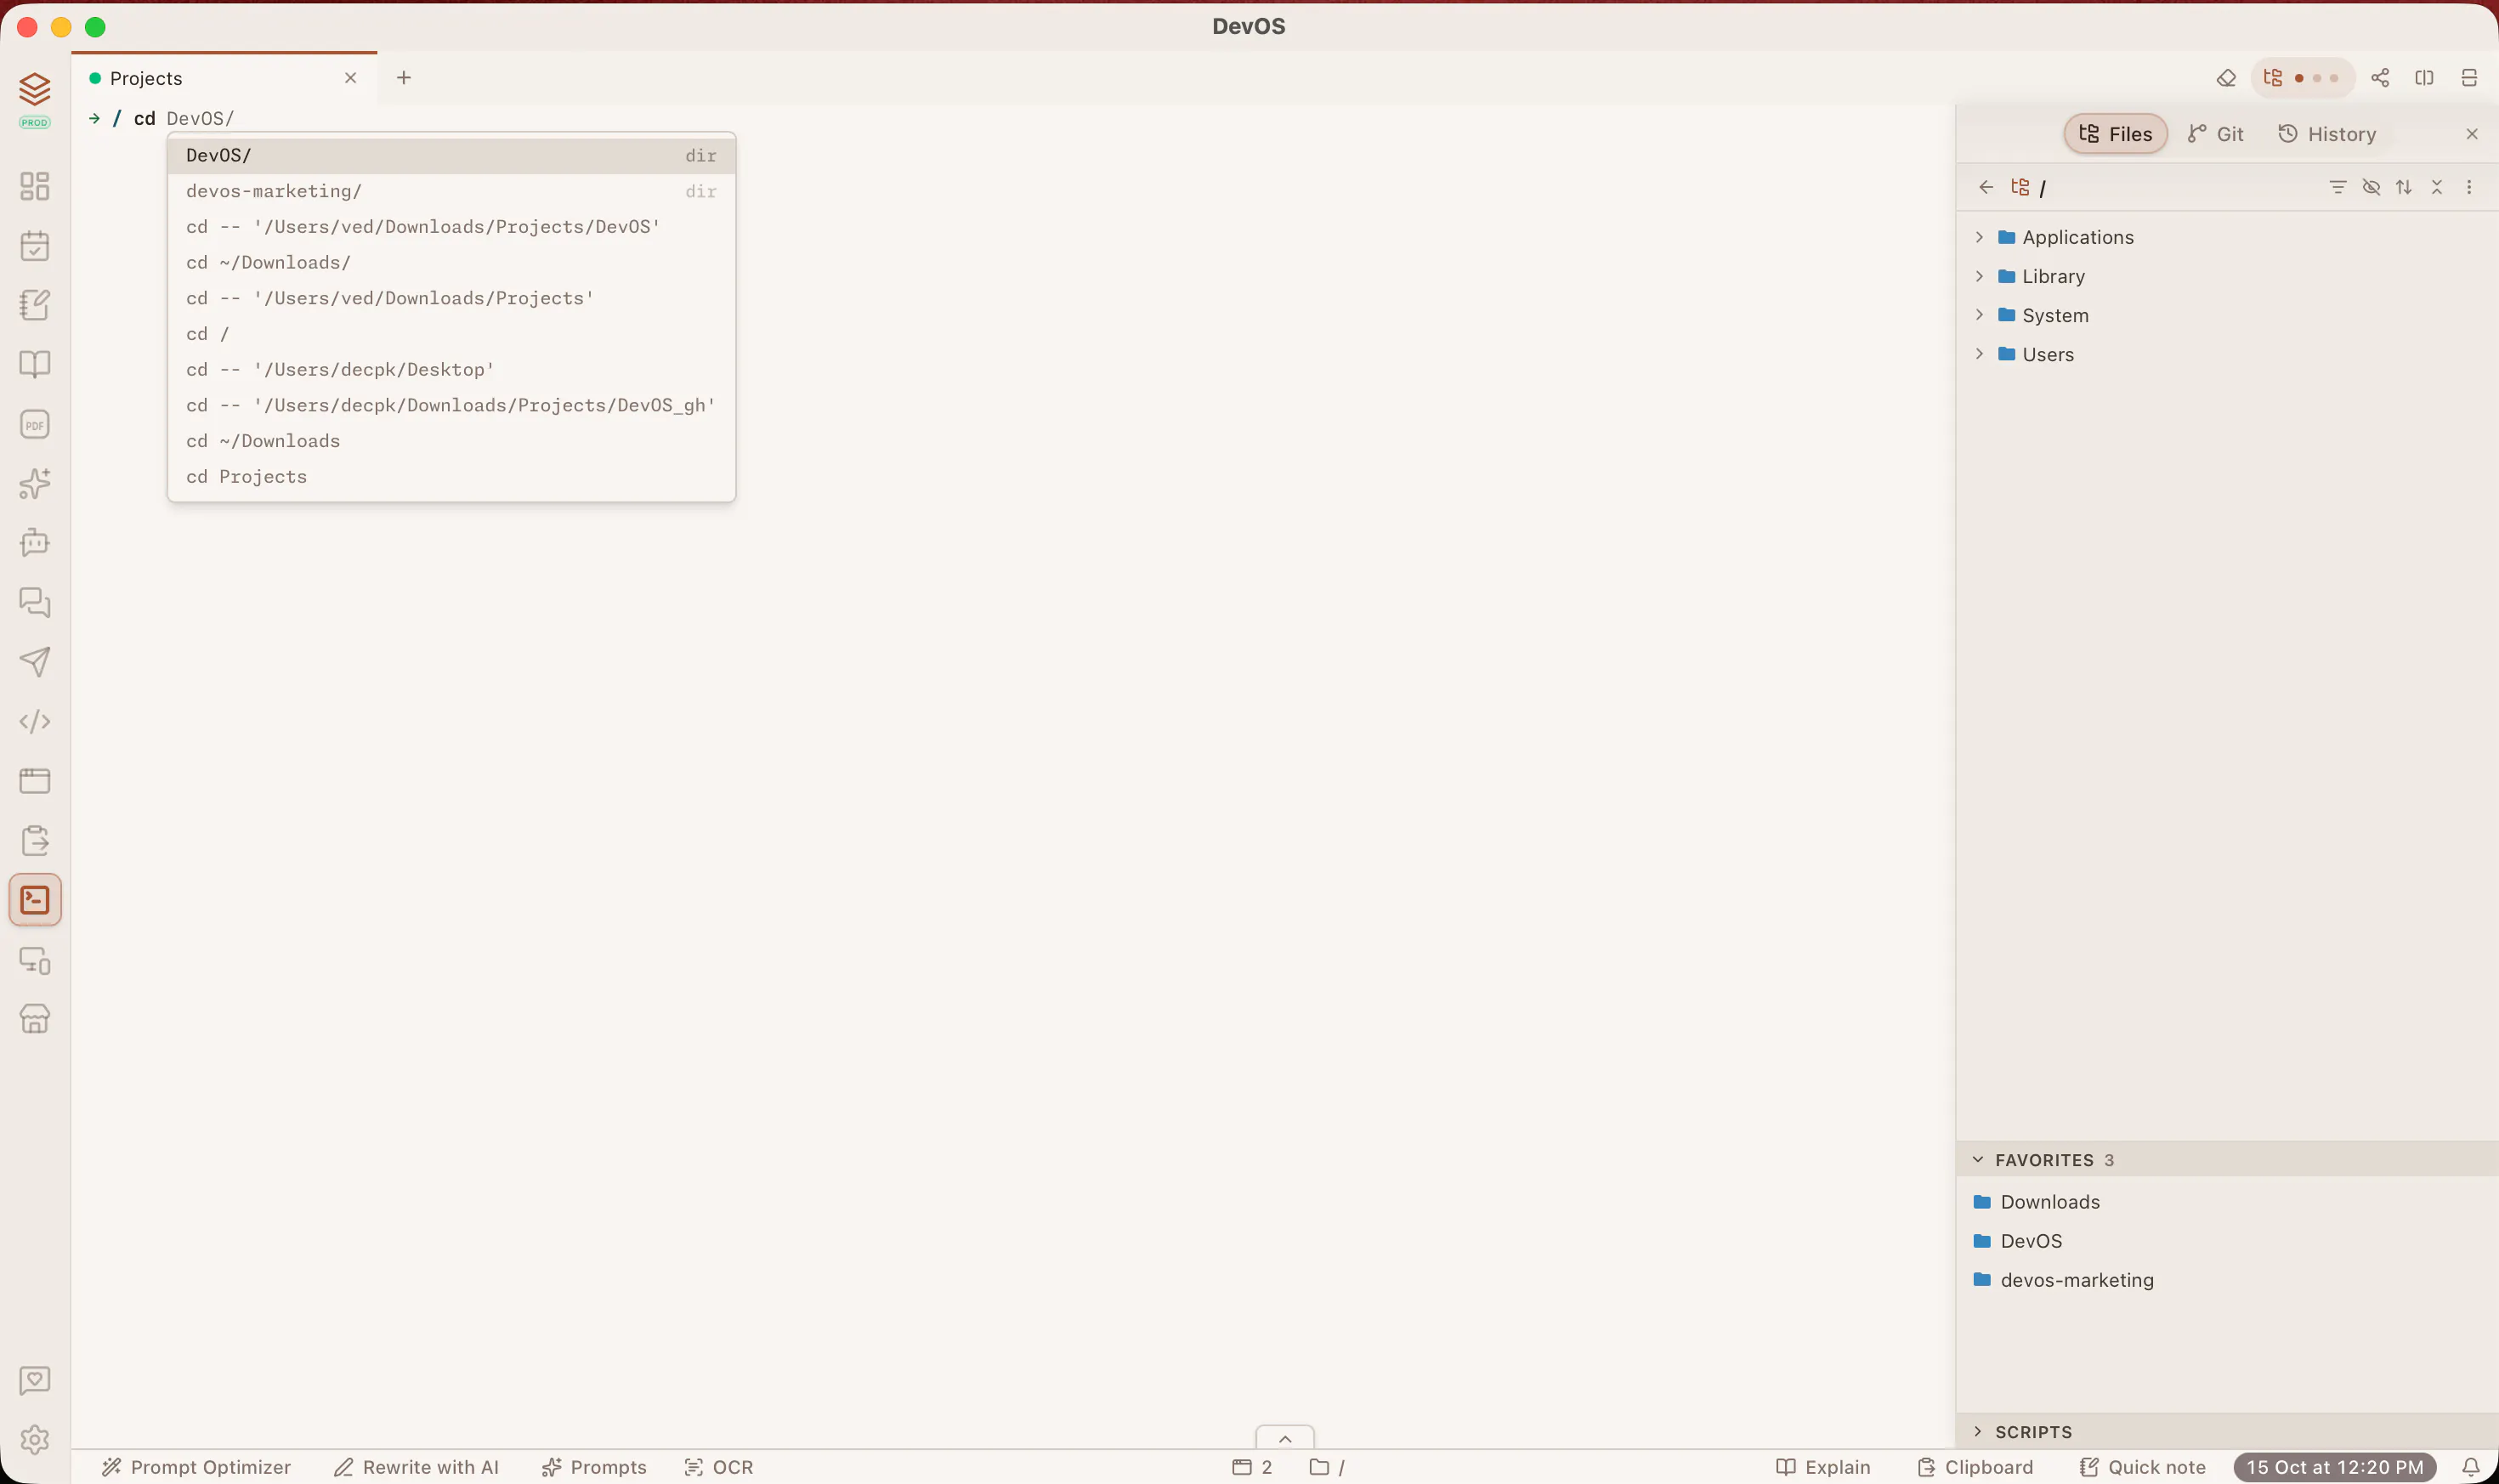
Task: Open the PDF tool sidebar icon
Action: tap(34, 424)
